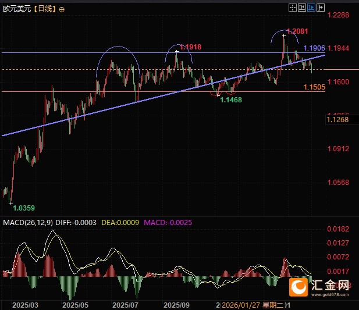Click the 0.0182 MACD axis value

tap(338, 229)
